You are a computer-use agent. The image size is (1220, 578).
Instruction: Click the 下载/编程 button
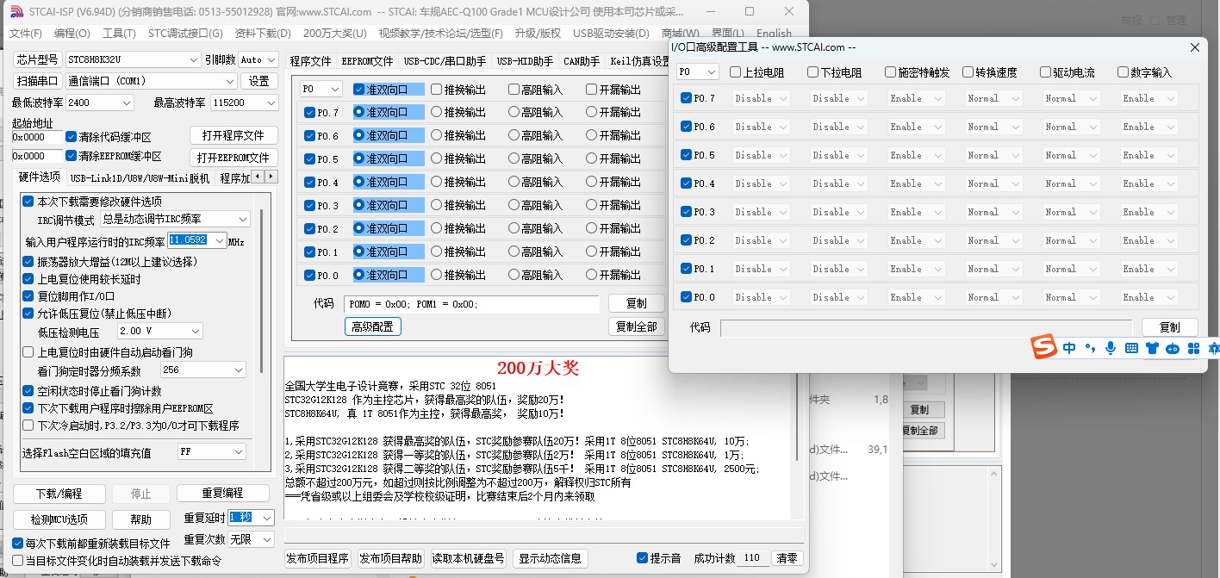59,494
